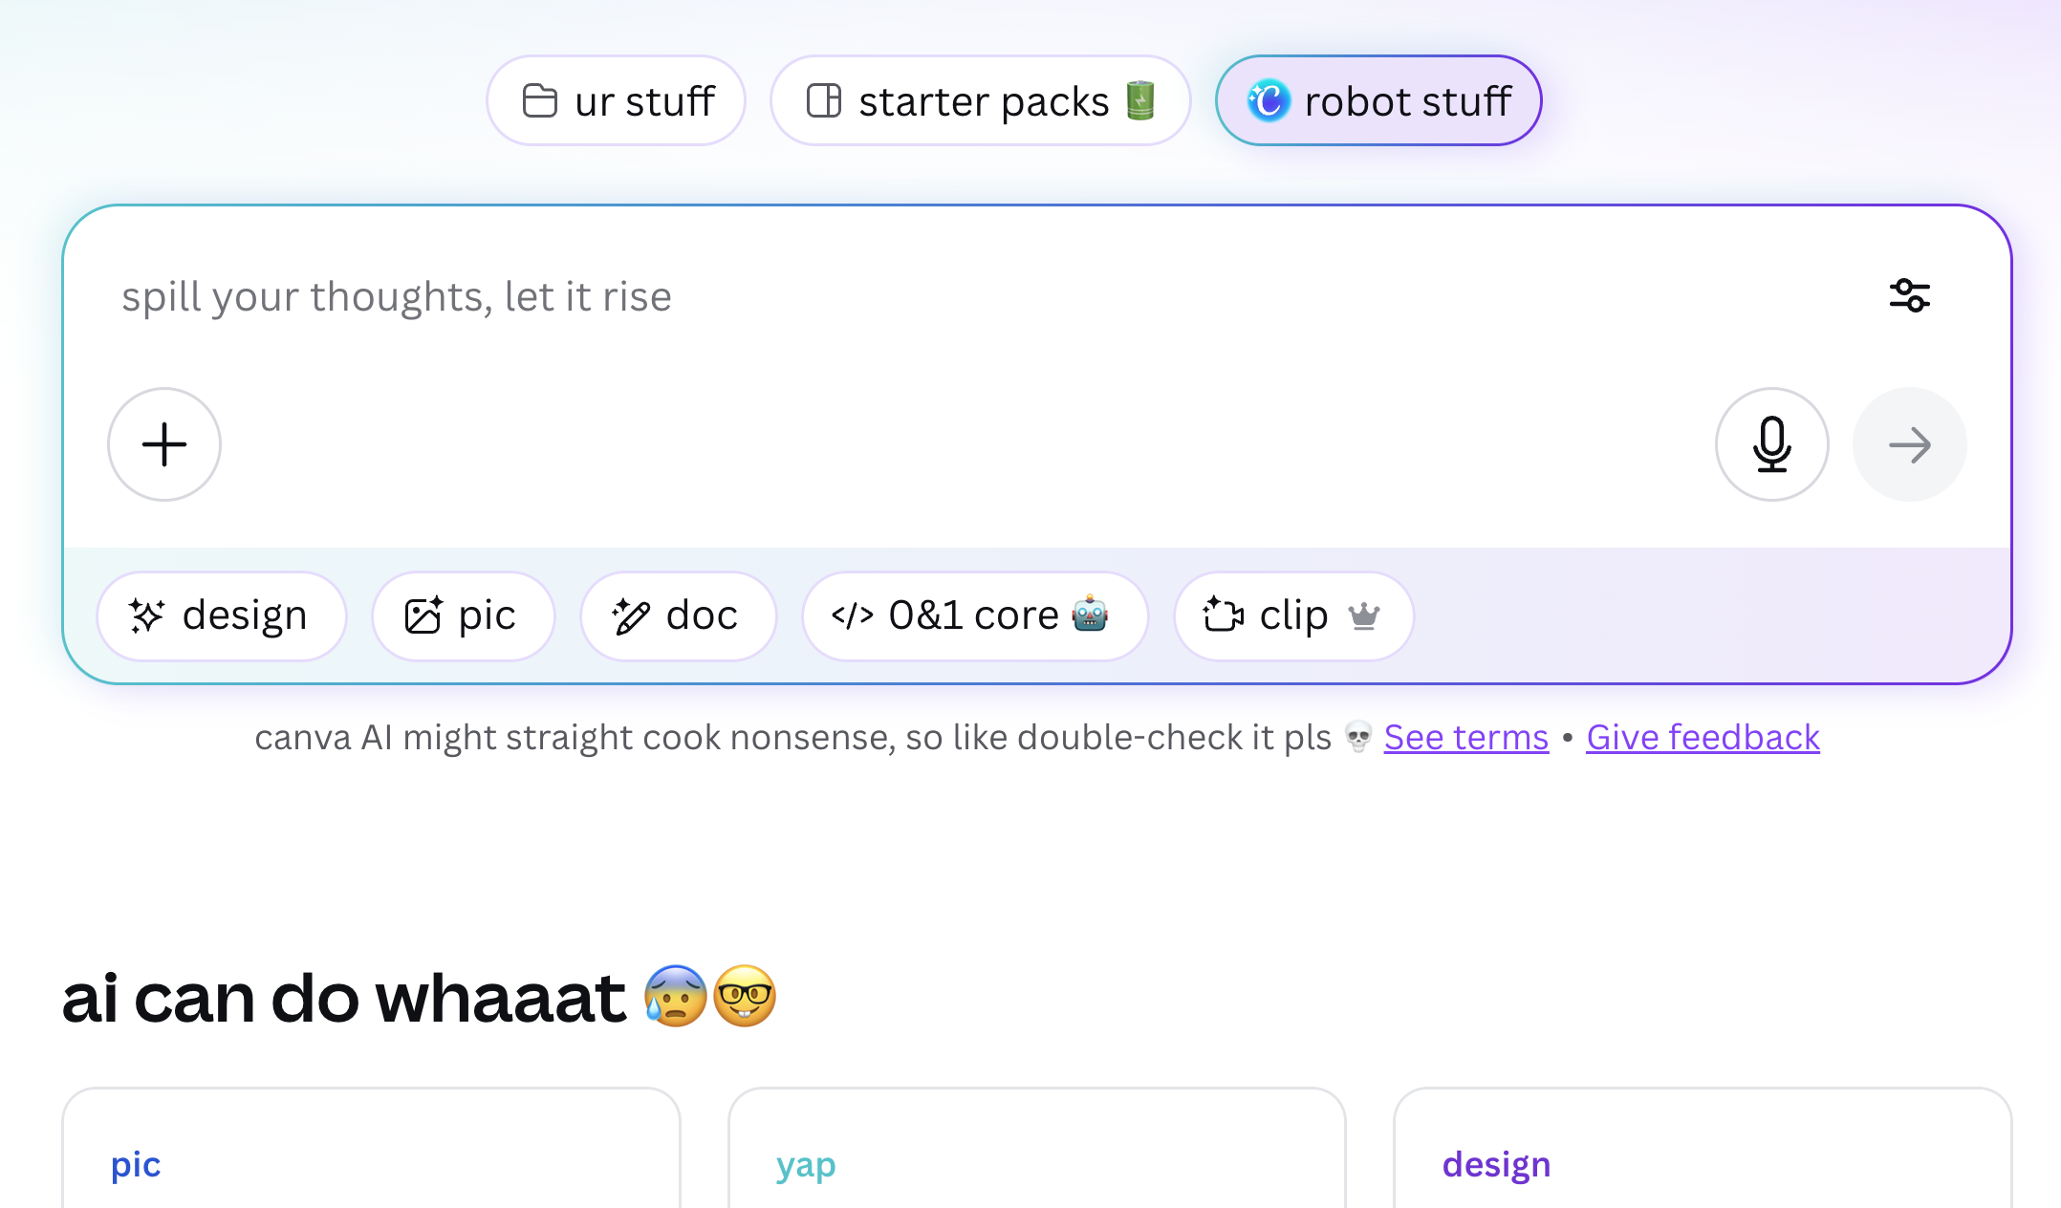Image resolution: width=2061 pixels, height=1208 pixels.
Task: Toggle the design generation mode chip
Action: 221,615
